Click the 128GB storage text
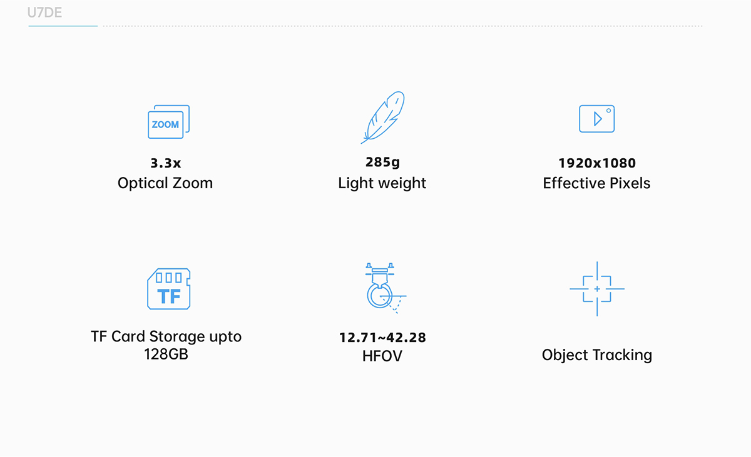Image resolution: width=751 pixels, height=457 pixels. point(166,354)
